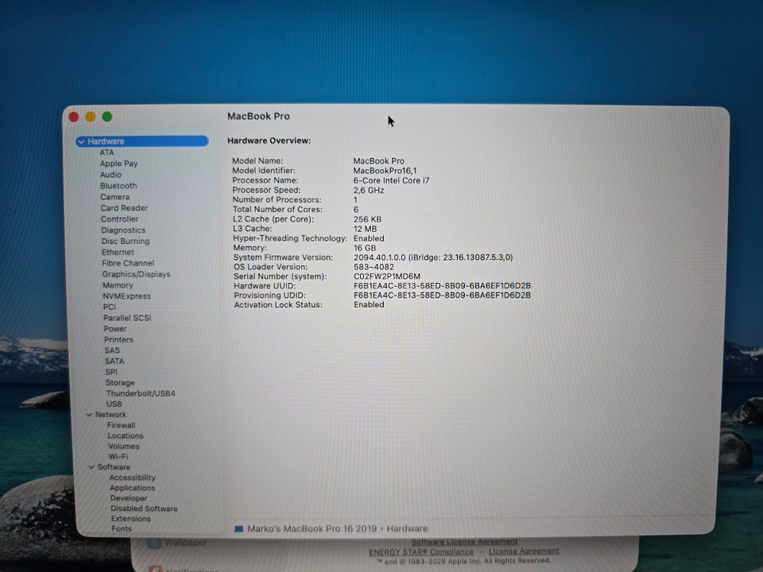The width and height of the screenshot is (763, 572).
Task: Collapse the Network section chevron
Action: (89, 415)
